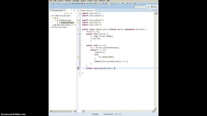Select the (default package) item
This screenshot has width=207, height=116.
[65, 20]
